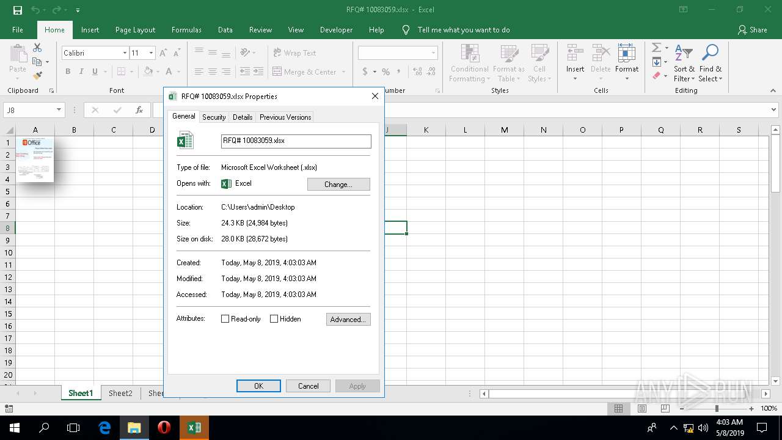Click Windows Start button

[14, 428]
